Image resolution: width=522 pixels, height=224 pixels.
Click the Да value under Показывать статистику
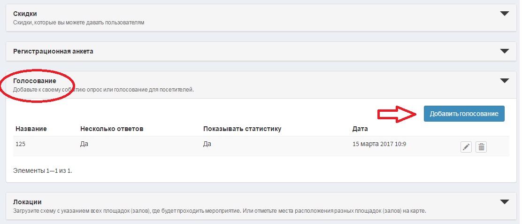point(207,144)
